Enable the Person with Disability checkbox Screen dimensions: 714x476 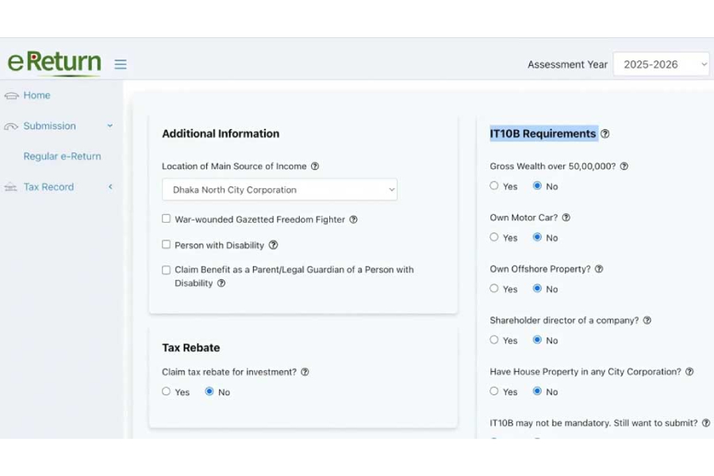tap(167, 244)
